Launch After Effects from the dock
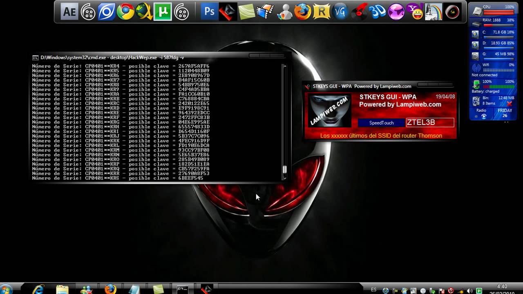The image size is (523, 294). (69, 12)
